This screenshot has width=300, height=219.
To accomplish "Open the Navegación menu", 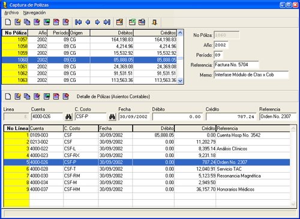I will 34,13.
